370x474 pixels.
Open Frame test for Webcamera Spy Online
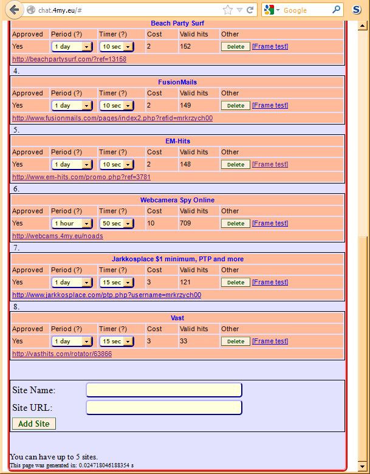(x=270, y=224)
